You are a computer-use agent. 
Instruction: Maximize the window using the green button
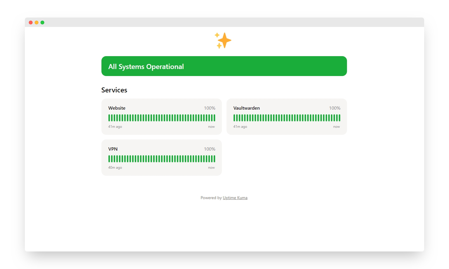tap(42, 23)
